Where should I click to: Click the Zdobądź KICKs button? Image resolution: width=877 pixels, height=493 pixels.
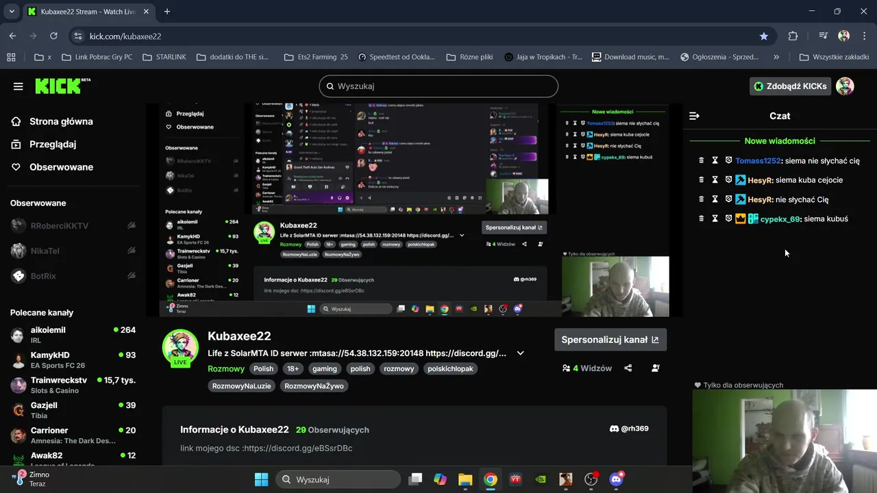(790, 86)
